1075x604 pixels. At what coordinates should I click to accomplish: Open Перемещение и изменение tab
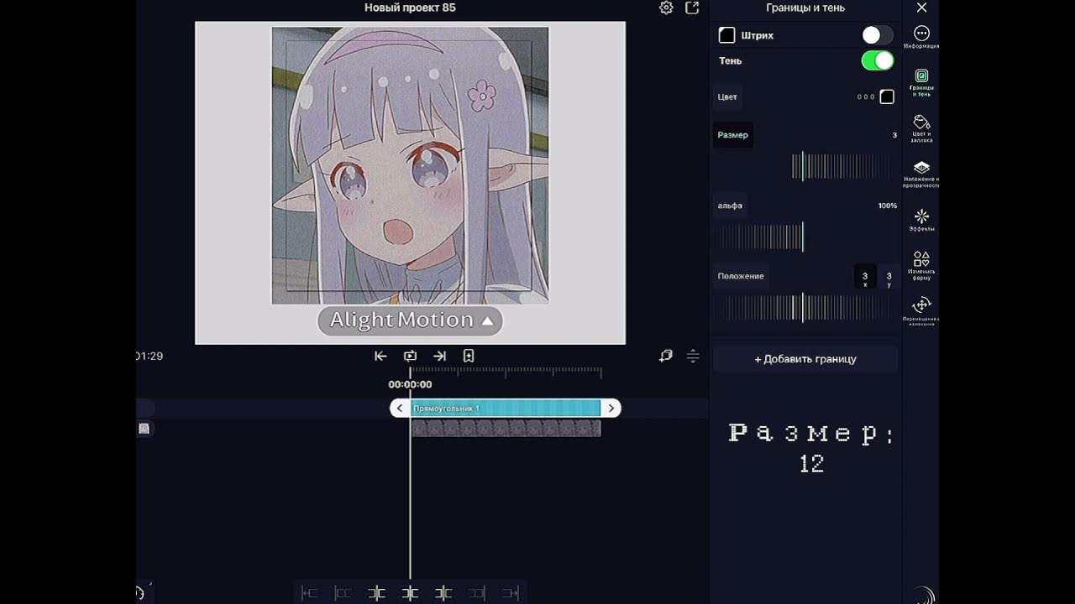click(921, 310)
